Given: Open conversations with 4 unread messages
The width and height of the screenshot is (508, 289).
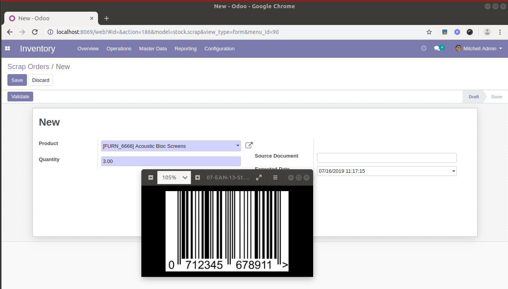Looking at the screenshot, I should 439,48.
